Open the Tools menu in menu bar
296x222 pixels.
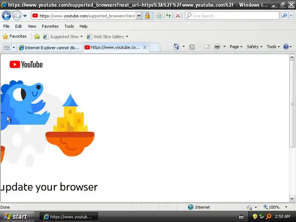click(69, 26)
